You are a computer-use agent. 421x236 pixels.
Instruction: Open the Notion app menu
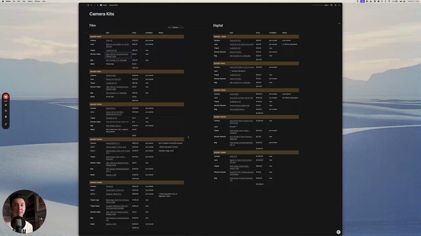pyautogui.click(x=8, y=1)
